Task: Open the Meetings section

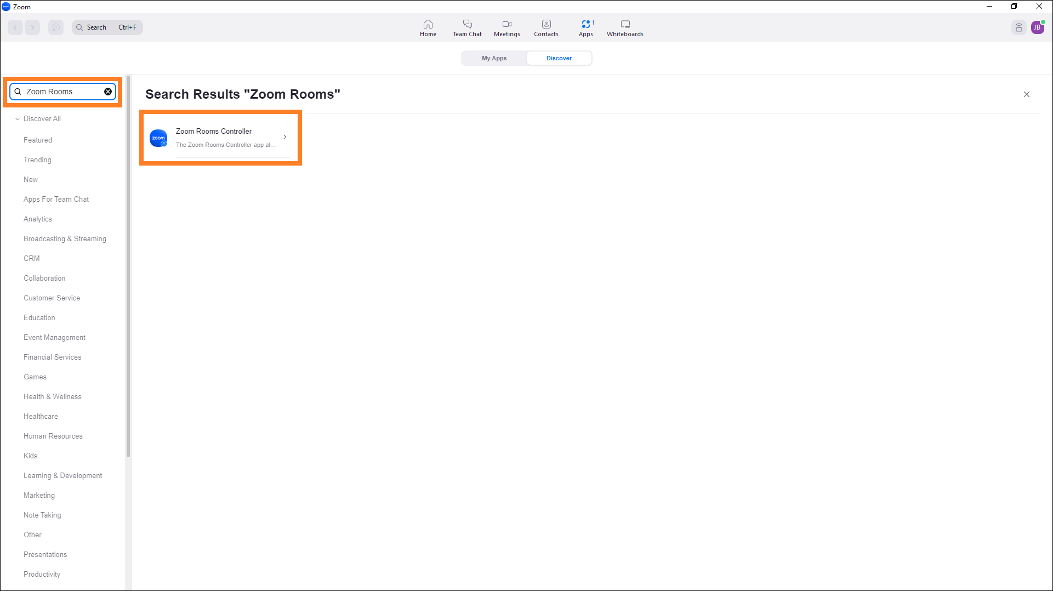Action: coord(506,28)
